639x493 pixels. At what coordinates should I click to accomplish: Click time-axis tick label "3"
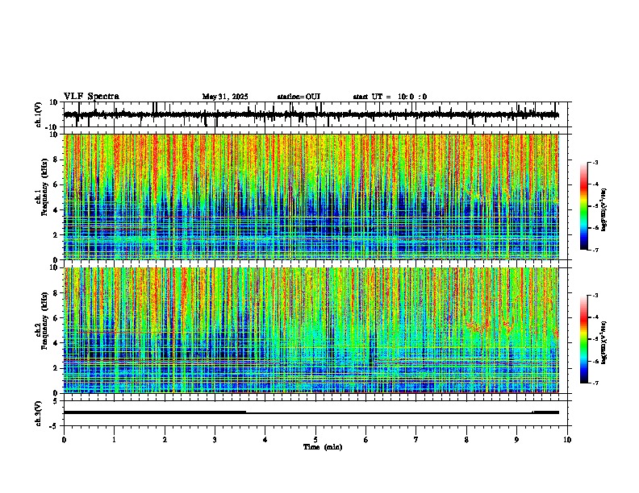[215, 440]
